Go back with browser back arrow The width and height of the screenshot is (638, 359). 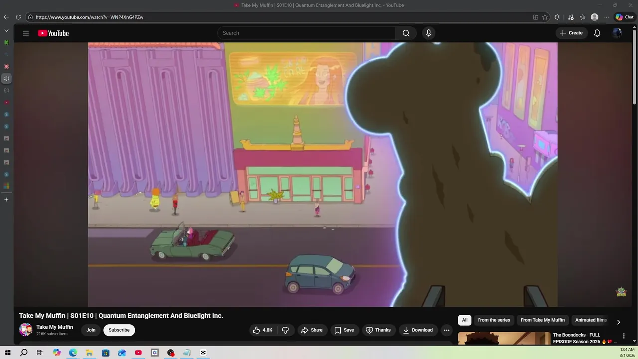(x=6, y=17)
